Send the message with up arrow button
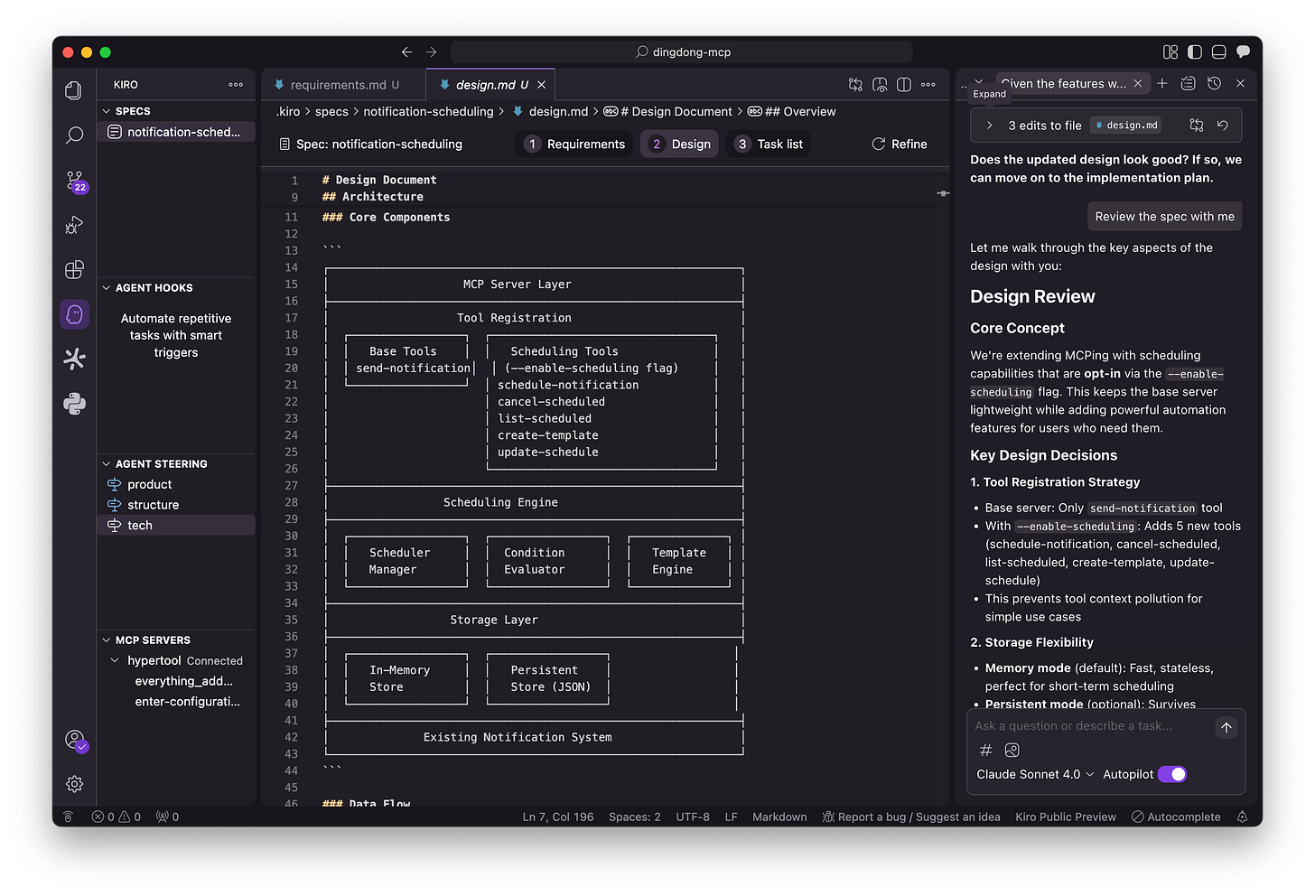The height and width of the screenshot is (896, 1315). [1226, 727]
